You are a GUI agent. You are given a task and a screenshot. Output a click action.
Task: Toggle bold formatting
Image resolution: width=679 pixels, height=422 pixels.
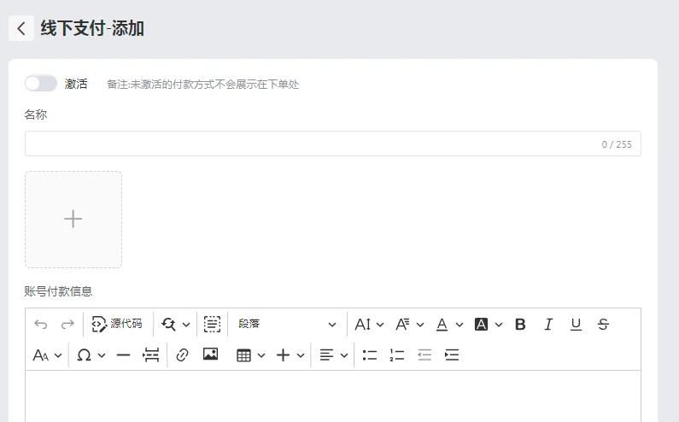520,324
